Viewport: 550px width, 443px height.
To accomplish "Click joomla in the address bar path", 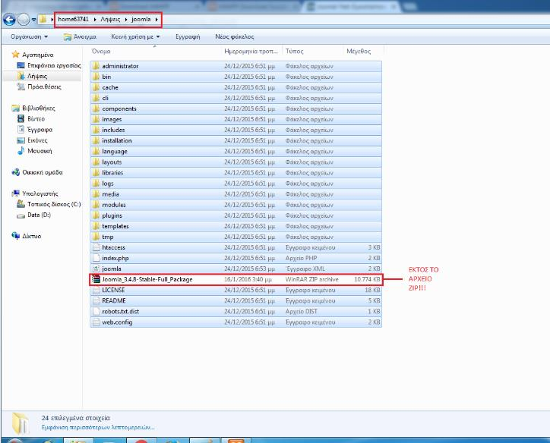I will [141, 19].
